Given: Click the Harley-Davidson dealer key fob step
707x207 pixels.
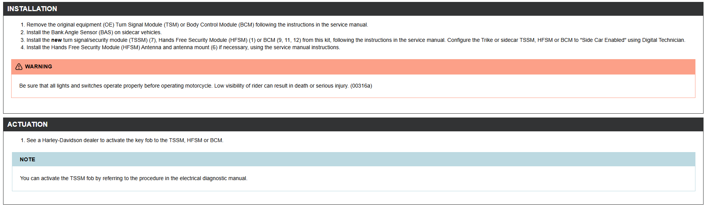Looking at the screenshot, I should 125,140.
